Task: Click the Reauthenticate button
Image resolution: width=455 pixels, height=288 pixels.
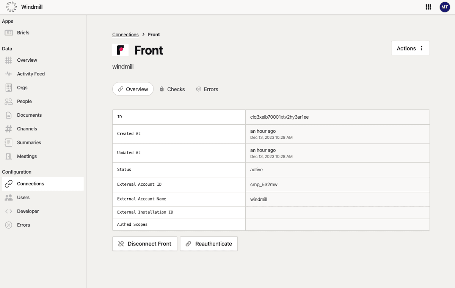Action: tap(209, 244)
